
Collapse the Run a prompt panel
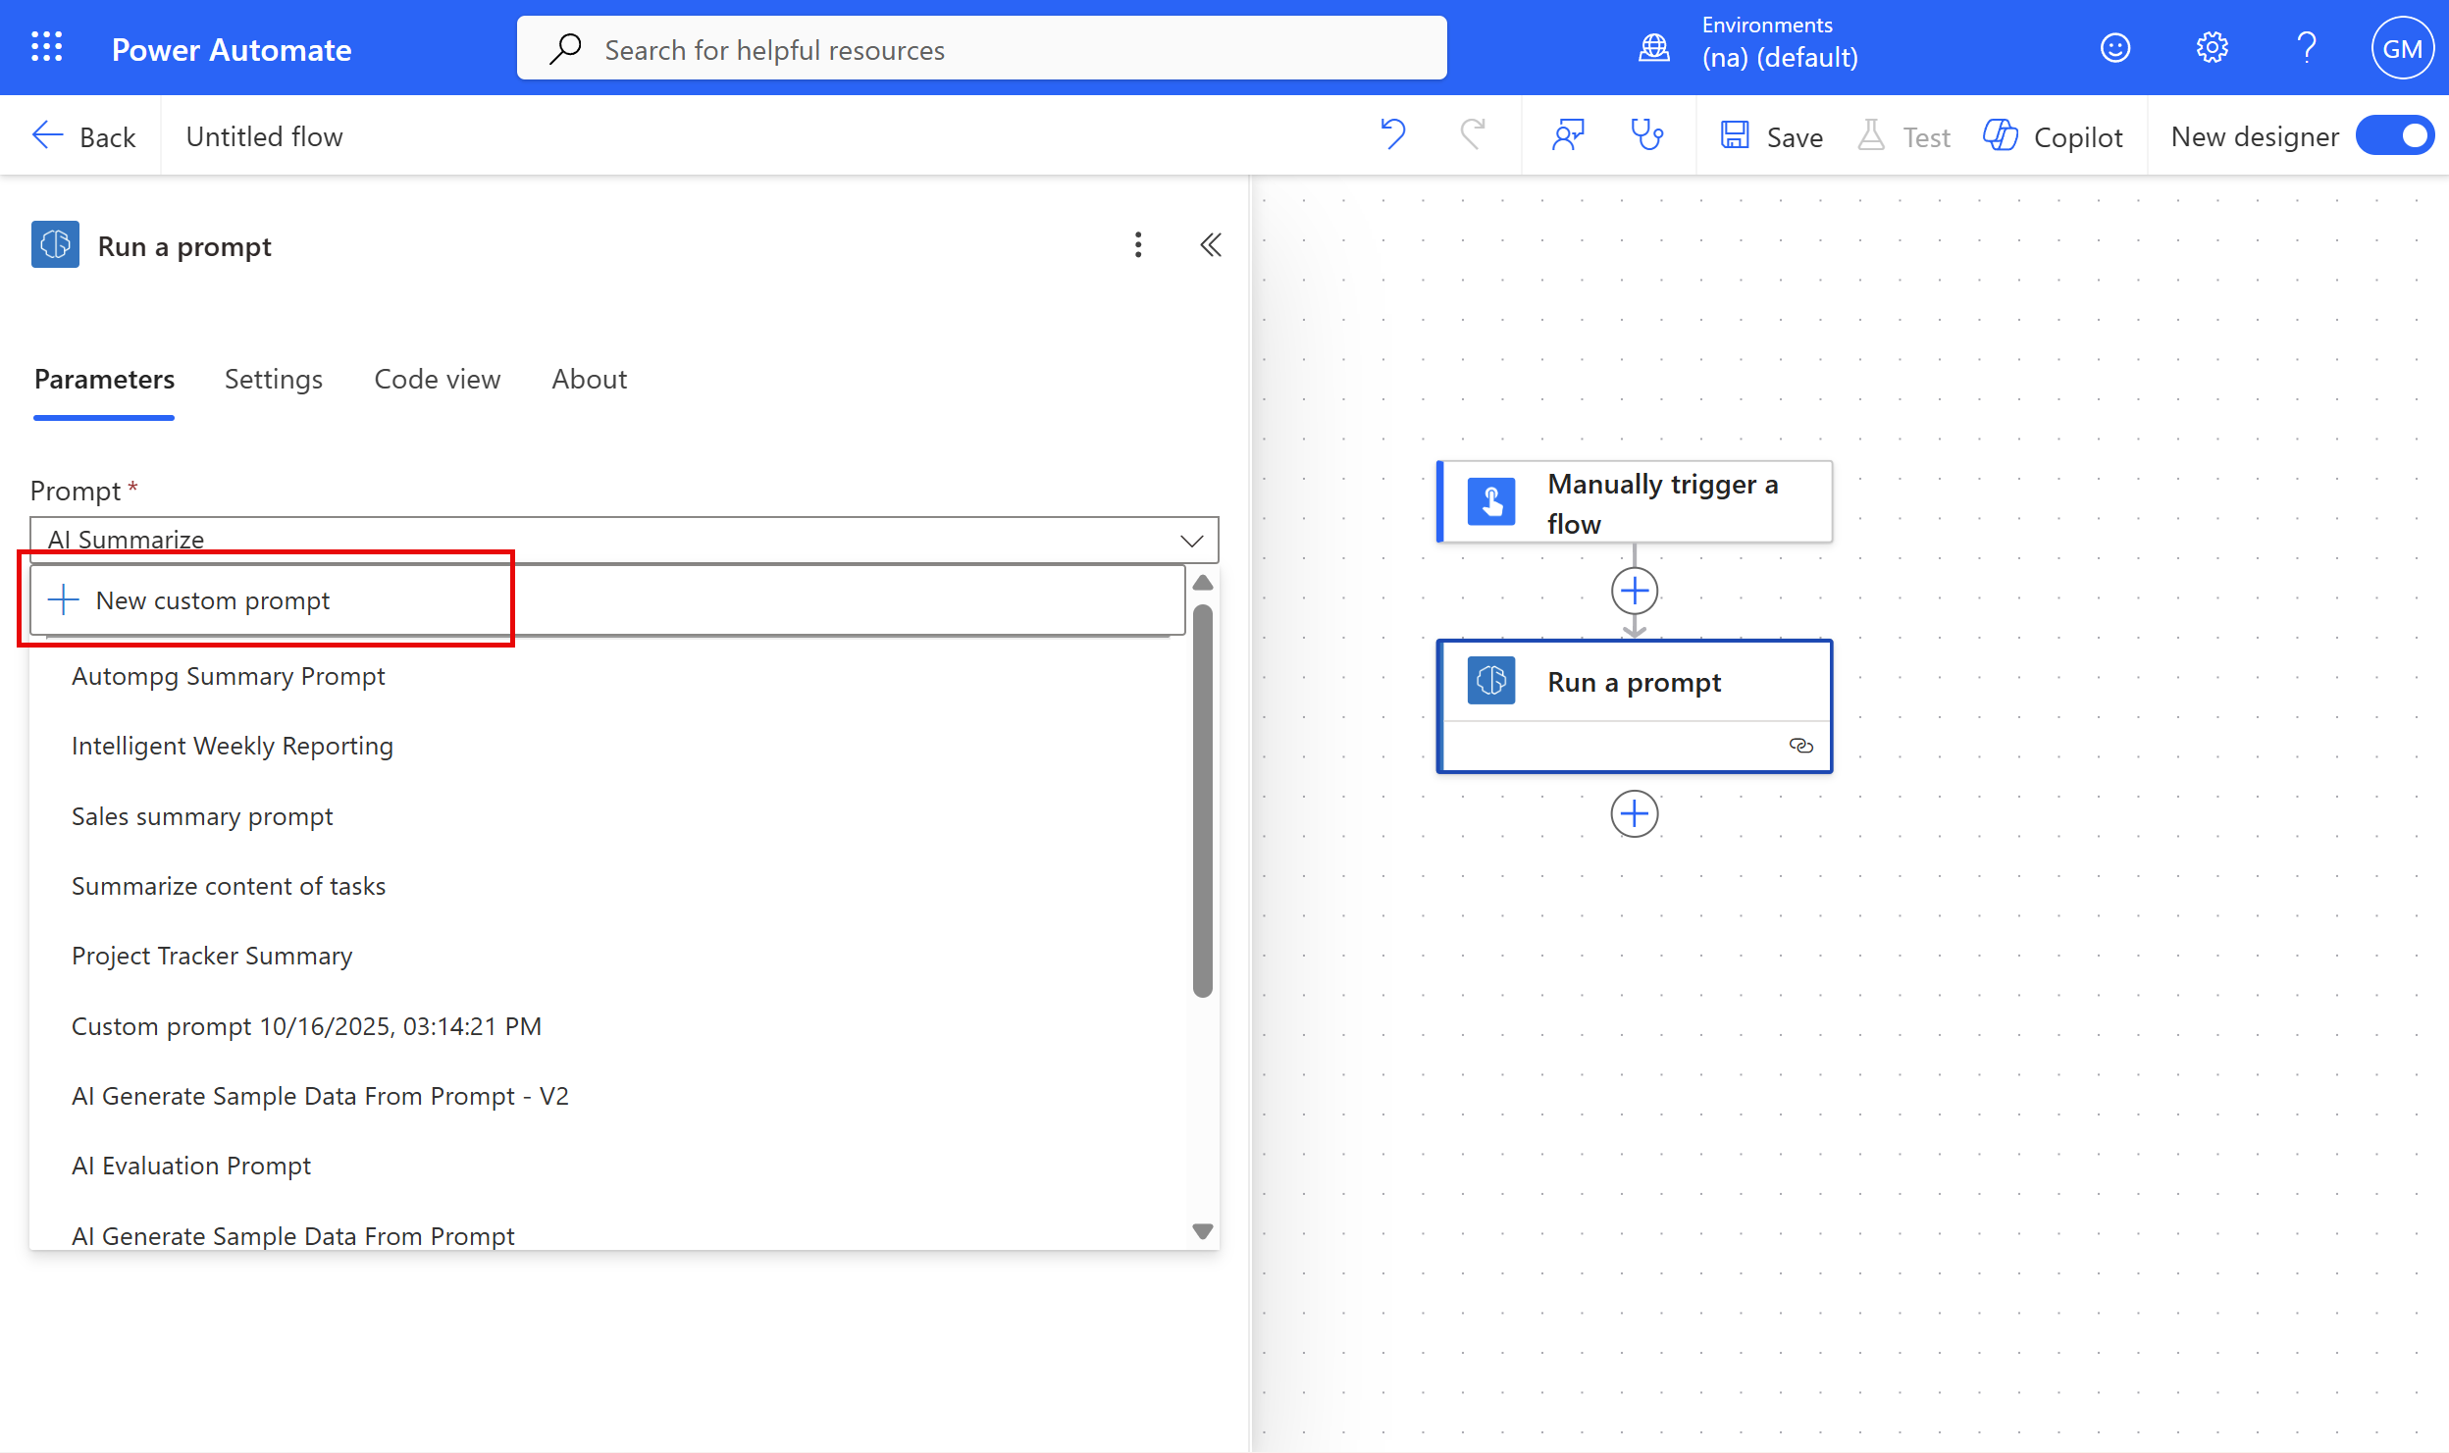click(x=1211, y=245)
